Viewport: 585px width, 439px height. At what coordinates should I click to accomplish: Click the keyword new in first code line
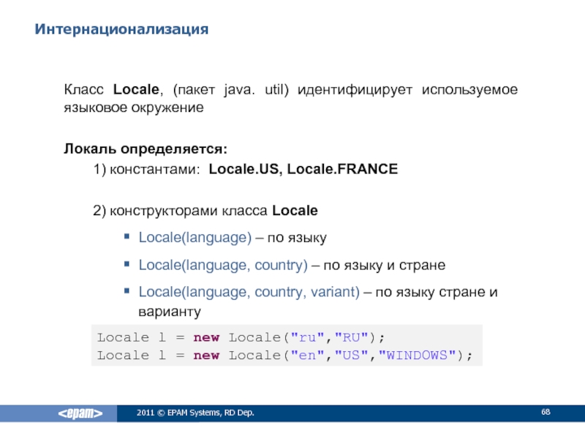(x=205, y=337)
